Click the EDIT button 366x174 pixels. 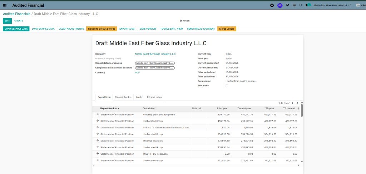(7, 21)
